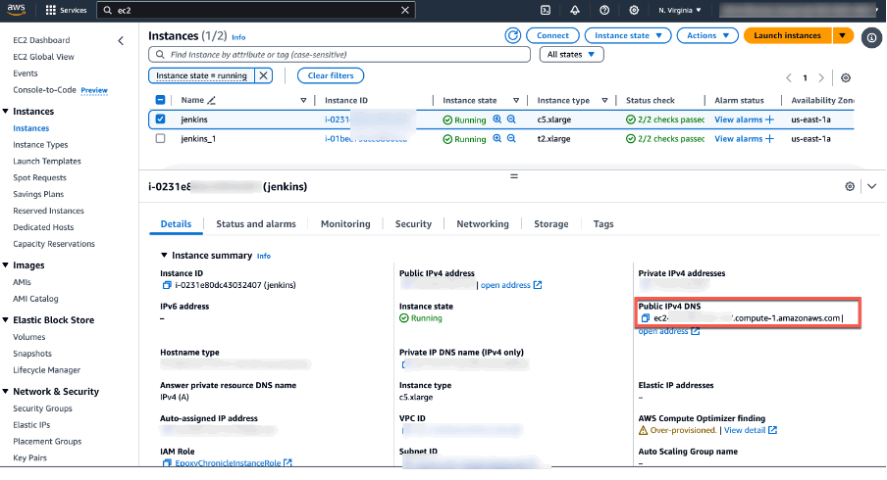Sort by Name column arrow
Image resolution: width=887 pixels, height=480 pixels.
click(303, 101)
